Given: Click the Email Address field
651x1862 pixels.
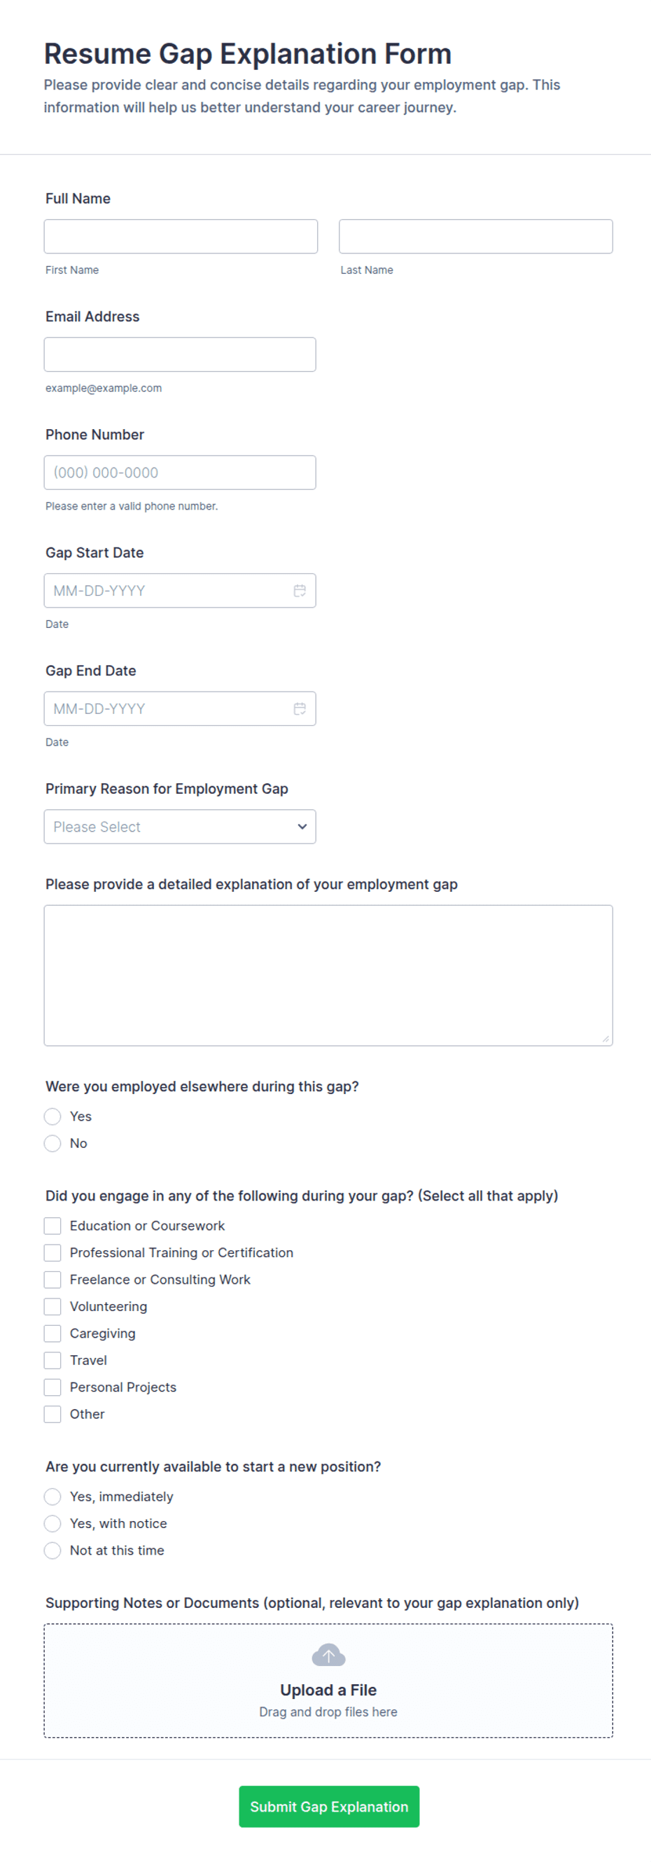Looking at the screenshot, I should click(x=180, y=354).
